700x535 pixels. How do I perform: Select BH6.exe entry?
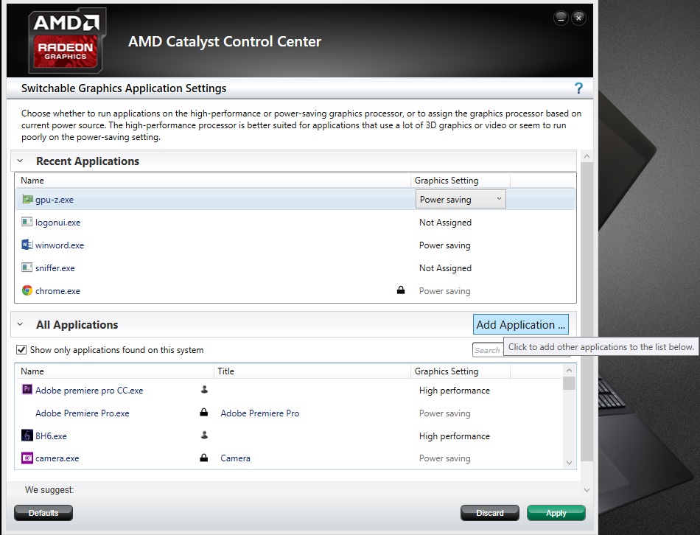pyautogui.click(x=51, y=436)
